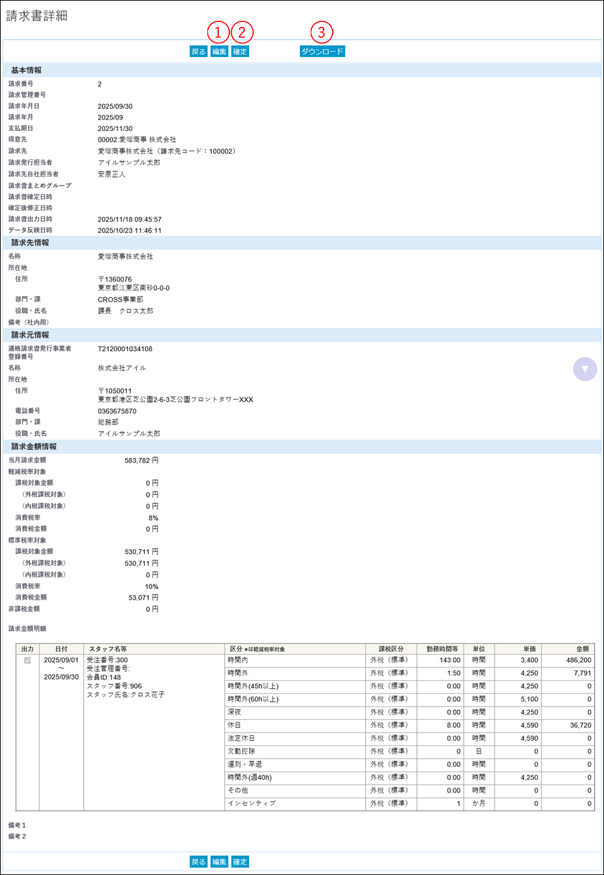Click the bottom 戻る button

click(199, 862)
